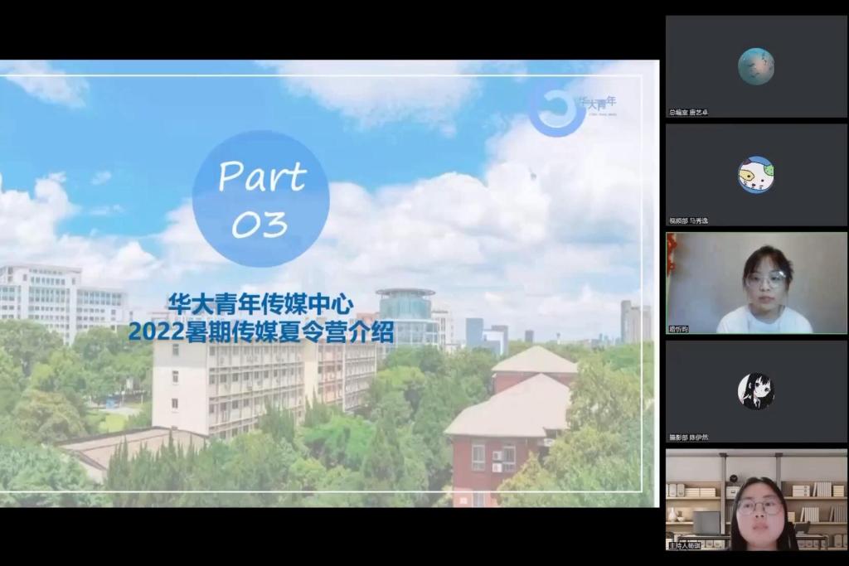The height and width of the screenshot is (566, 849).
Task: Click the anime girl avatar of 陈伊然
Action: [755, 391]
